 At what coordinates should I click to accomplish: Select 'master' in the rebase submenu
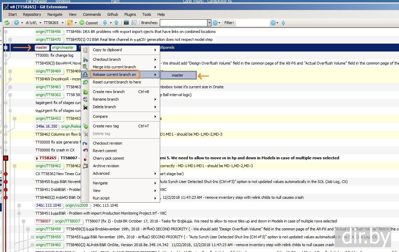[x=178, y=75]
